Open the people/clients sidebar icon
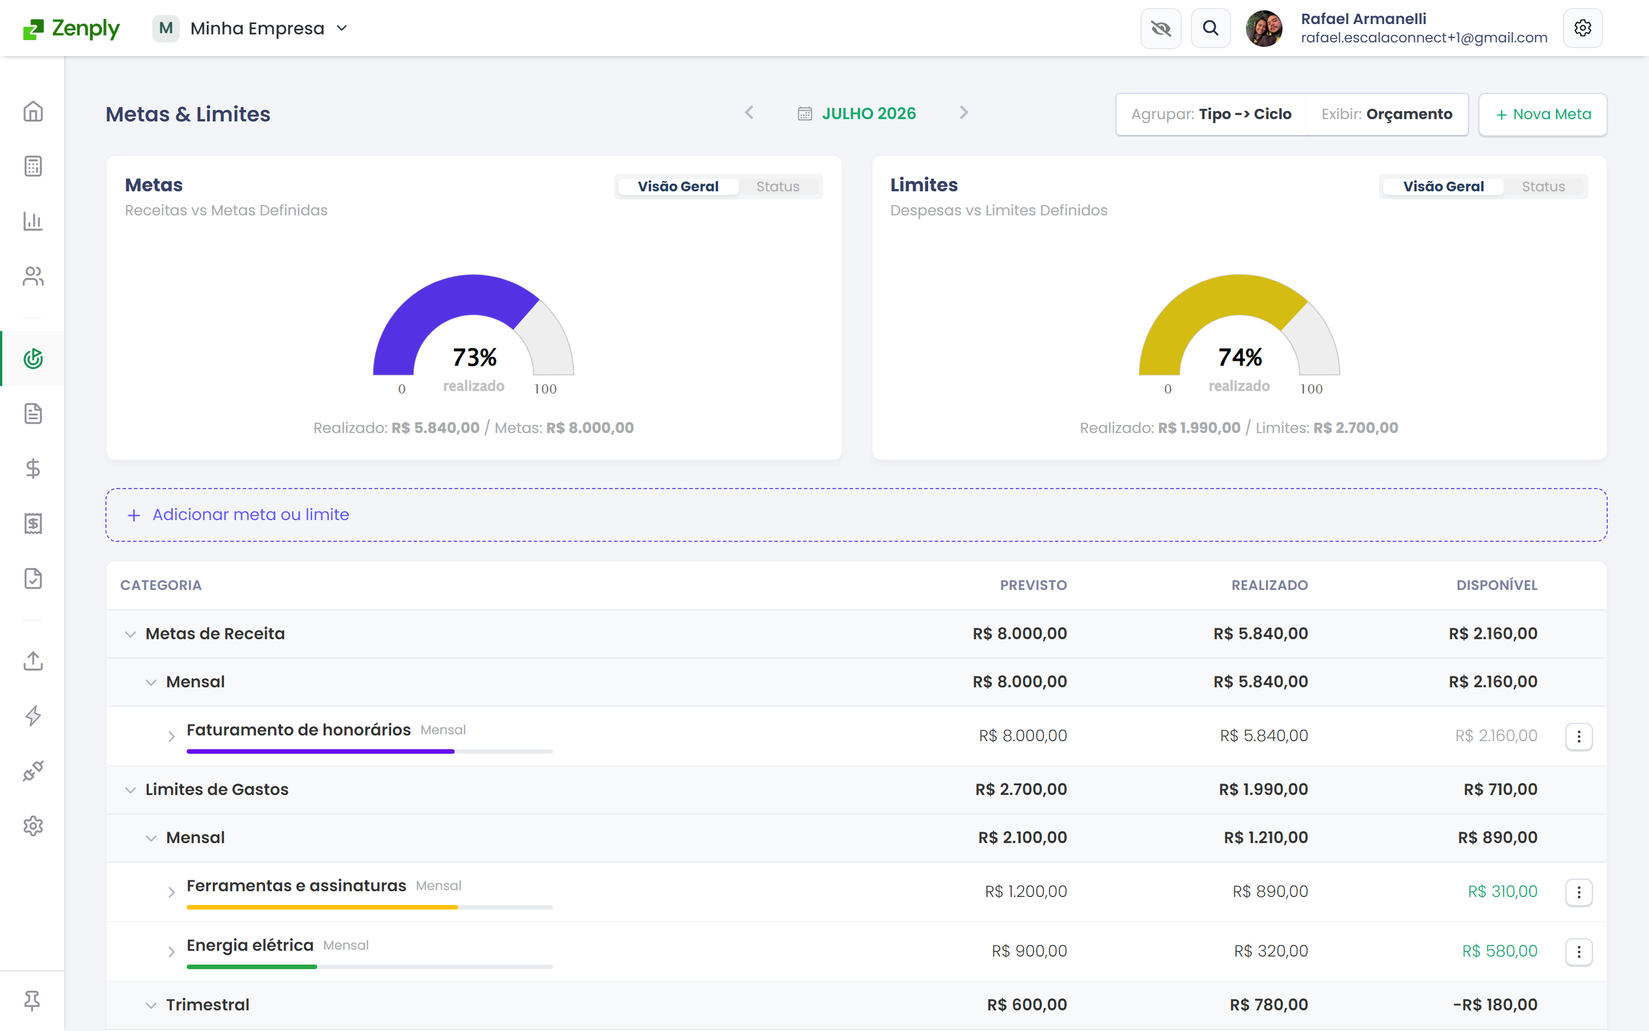The image size is (1649, 1031). click(x=33, y=276)
